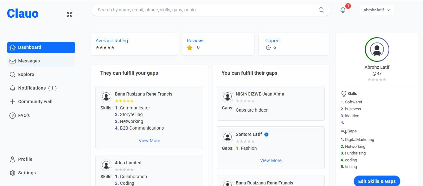Click Sentore Latif's avatar
The height and width of the screenshot is (186, 423).
pos(228,137)
